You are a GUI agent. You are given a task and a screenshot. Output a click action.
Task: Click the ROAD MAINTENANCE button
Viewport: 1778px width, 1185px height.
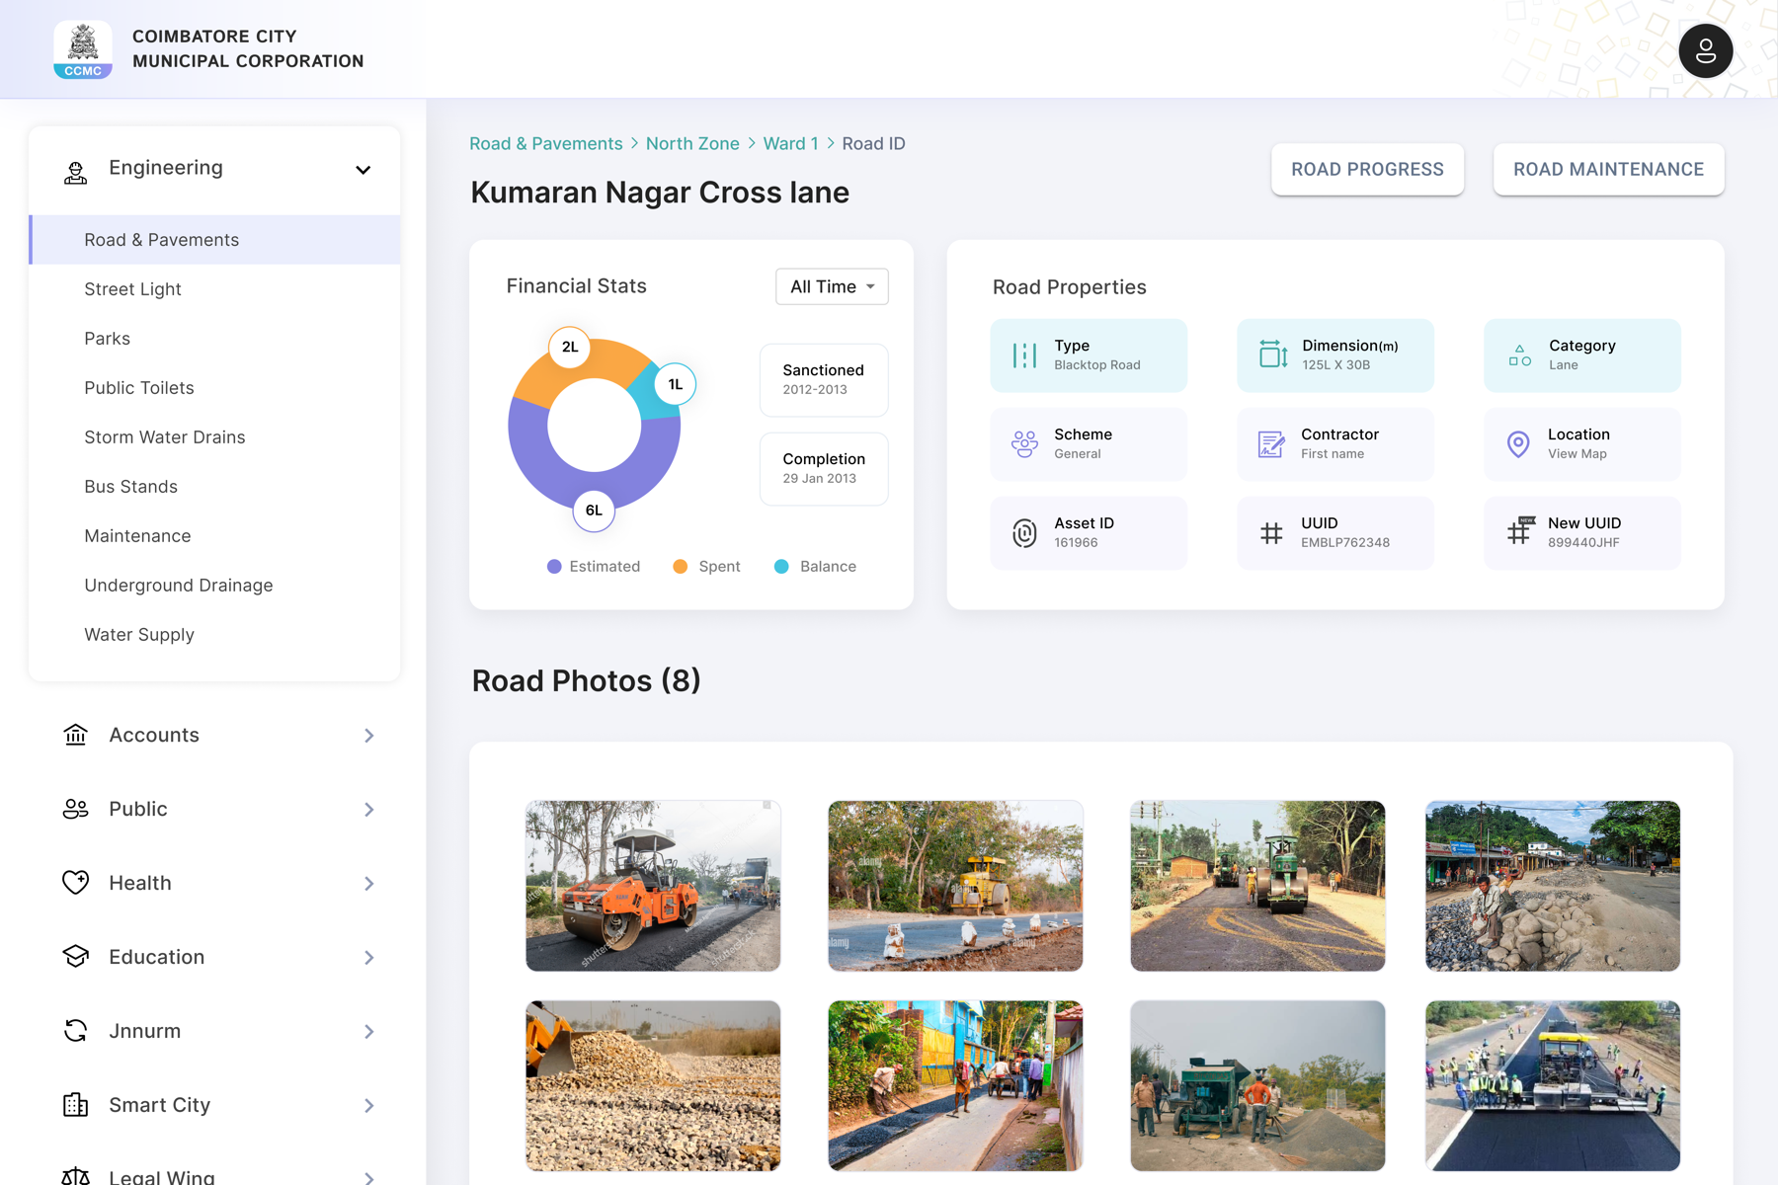coord(1608,169)
